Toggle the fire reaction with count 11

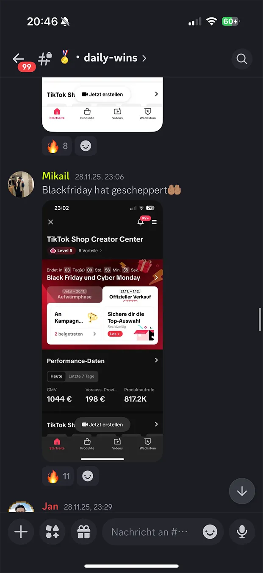(x=58, y=476)
